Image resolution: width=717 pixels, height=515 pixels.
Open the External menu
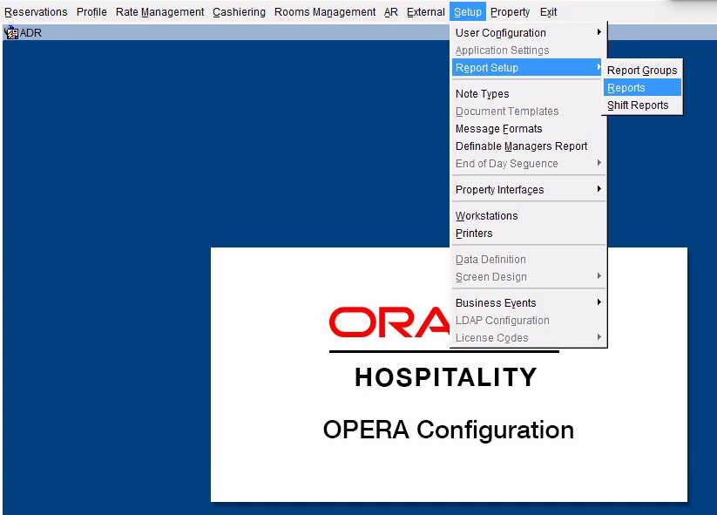(x=426, y=12)
